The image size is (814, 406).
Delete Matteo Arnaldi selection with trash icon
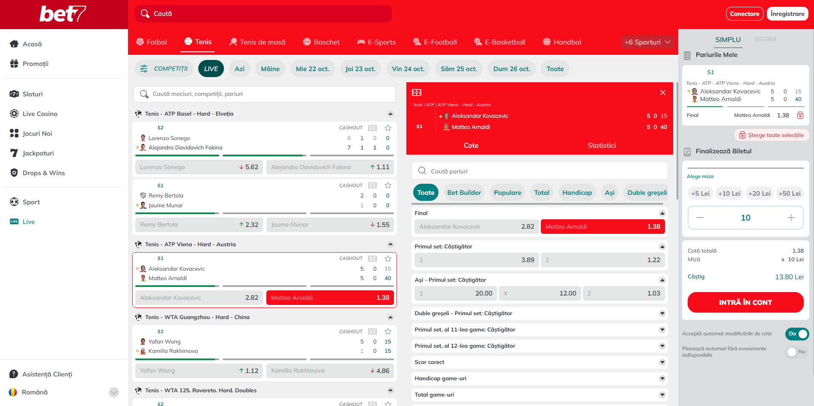[x=800, y=115]
